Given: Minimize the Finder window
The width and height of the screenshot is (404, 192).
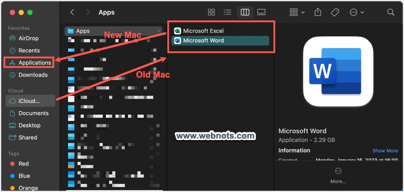Looking at the screenshot, I should [21, 12].
